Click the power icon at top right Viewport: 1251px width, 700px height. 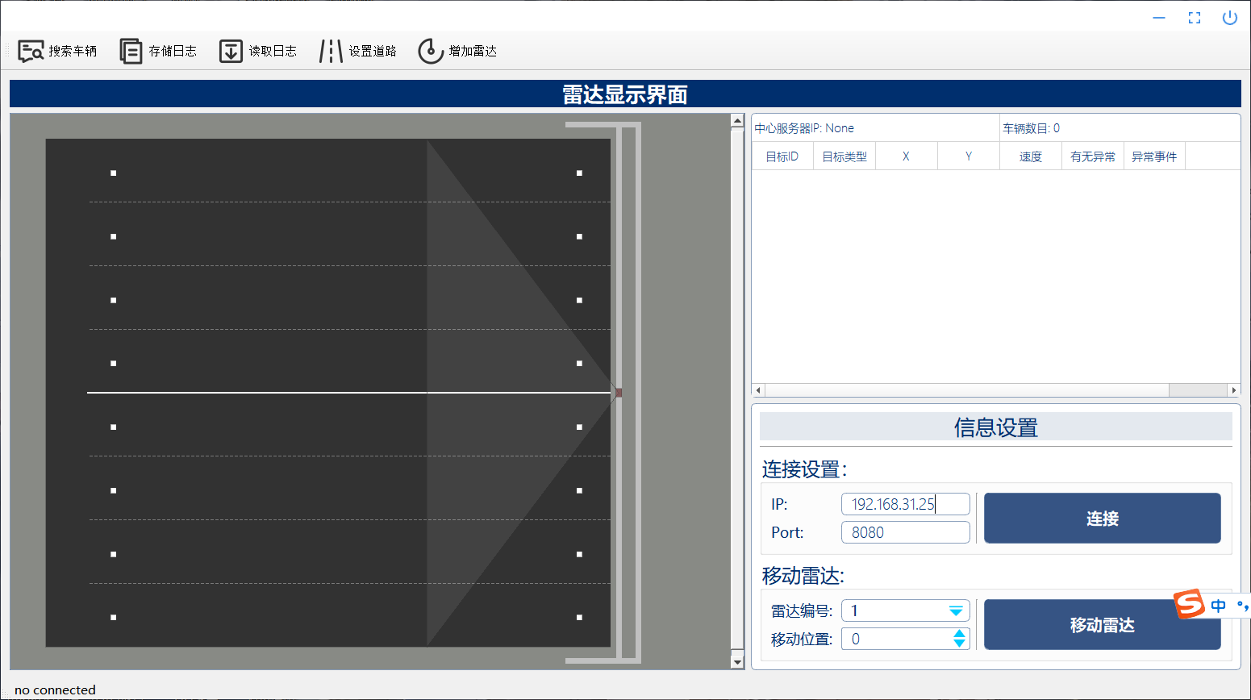(x=1229, y=18)
